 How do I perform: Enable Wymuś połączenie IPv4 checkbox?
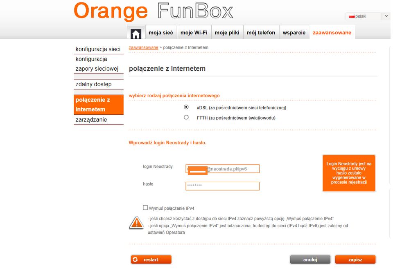coord(145,208)
